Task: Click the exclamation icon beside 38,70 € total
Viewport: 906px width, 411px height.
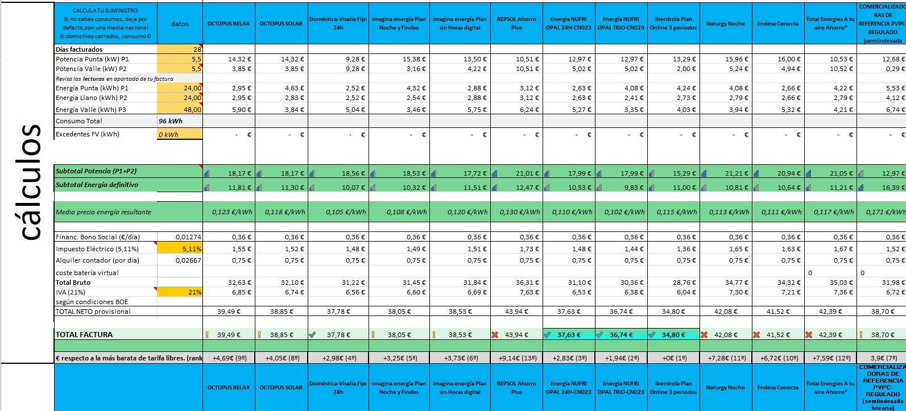Action: [x=861, y=335]
